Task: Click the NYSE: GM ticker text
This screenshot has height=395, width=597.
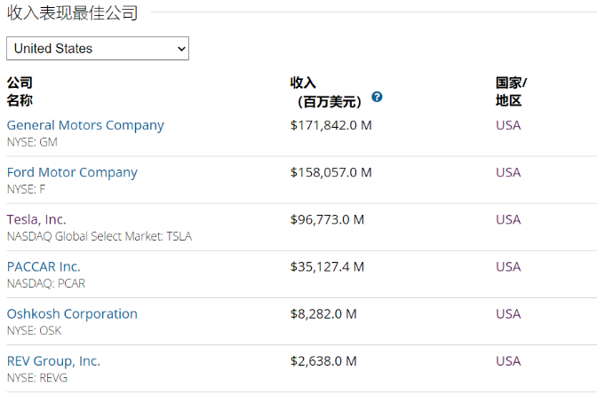Action: [x=32, y=142]
